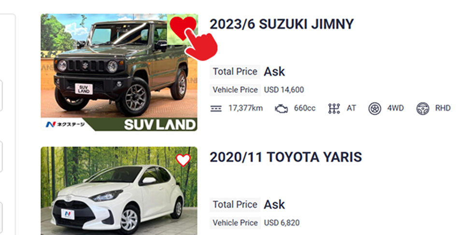Click Ask total price for Suzuki Jimny
Screen dimensions: 471x235
pyautogui.click(x=274, y=72)
